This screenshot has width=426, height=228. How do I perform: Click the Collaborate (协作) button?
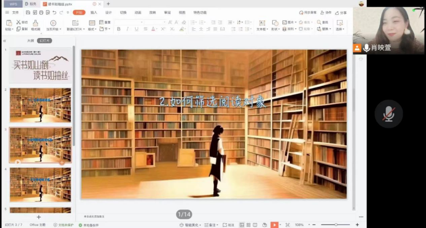(326, 12)
